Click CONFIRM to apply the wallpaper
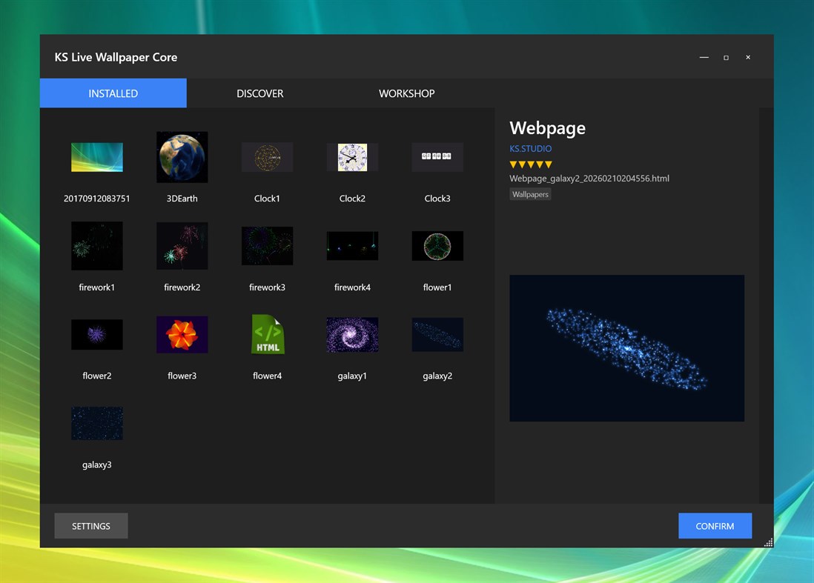814x583 pixels. coord(715,526)
